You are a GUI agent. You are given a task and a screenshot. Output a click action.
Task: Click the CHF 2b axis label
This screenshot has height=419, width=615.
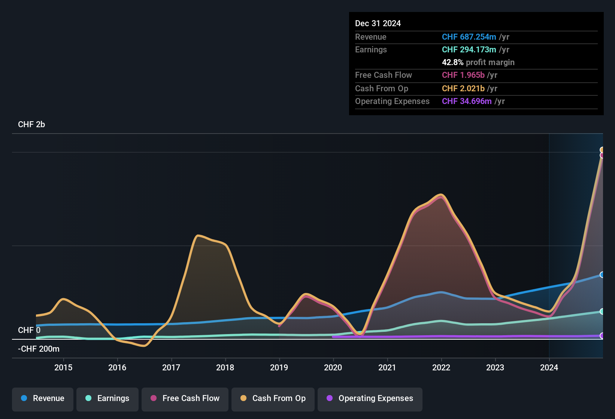pyautogui.click(x=31, y=125)
